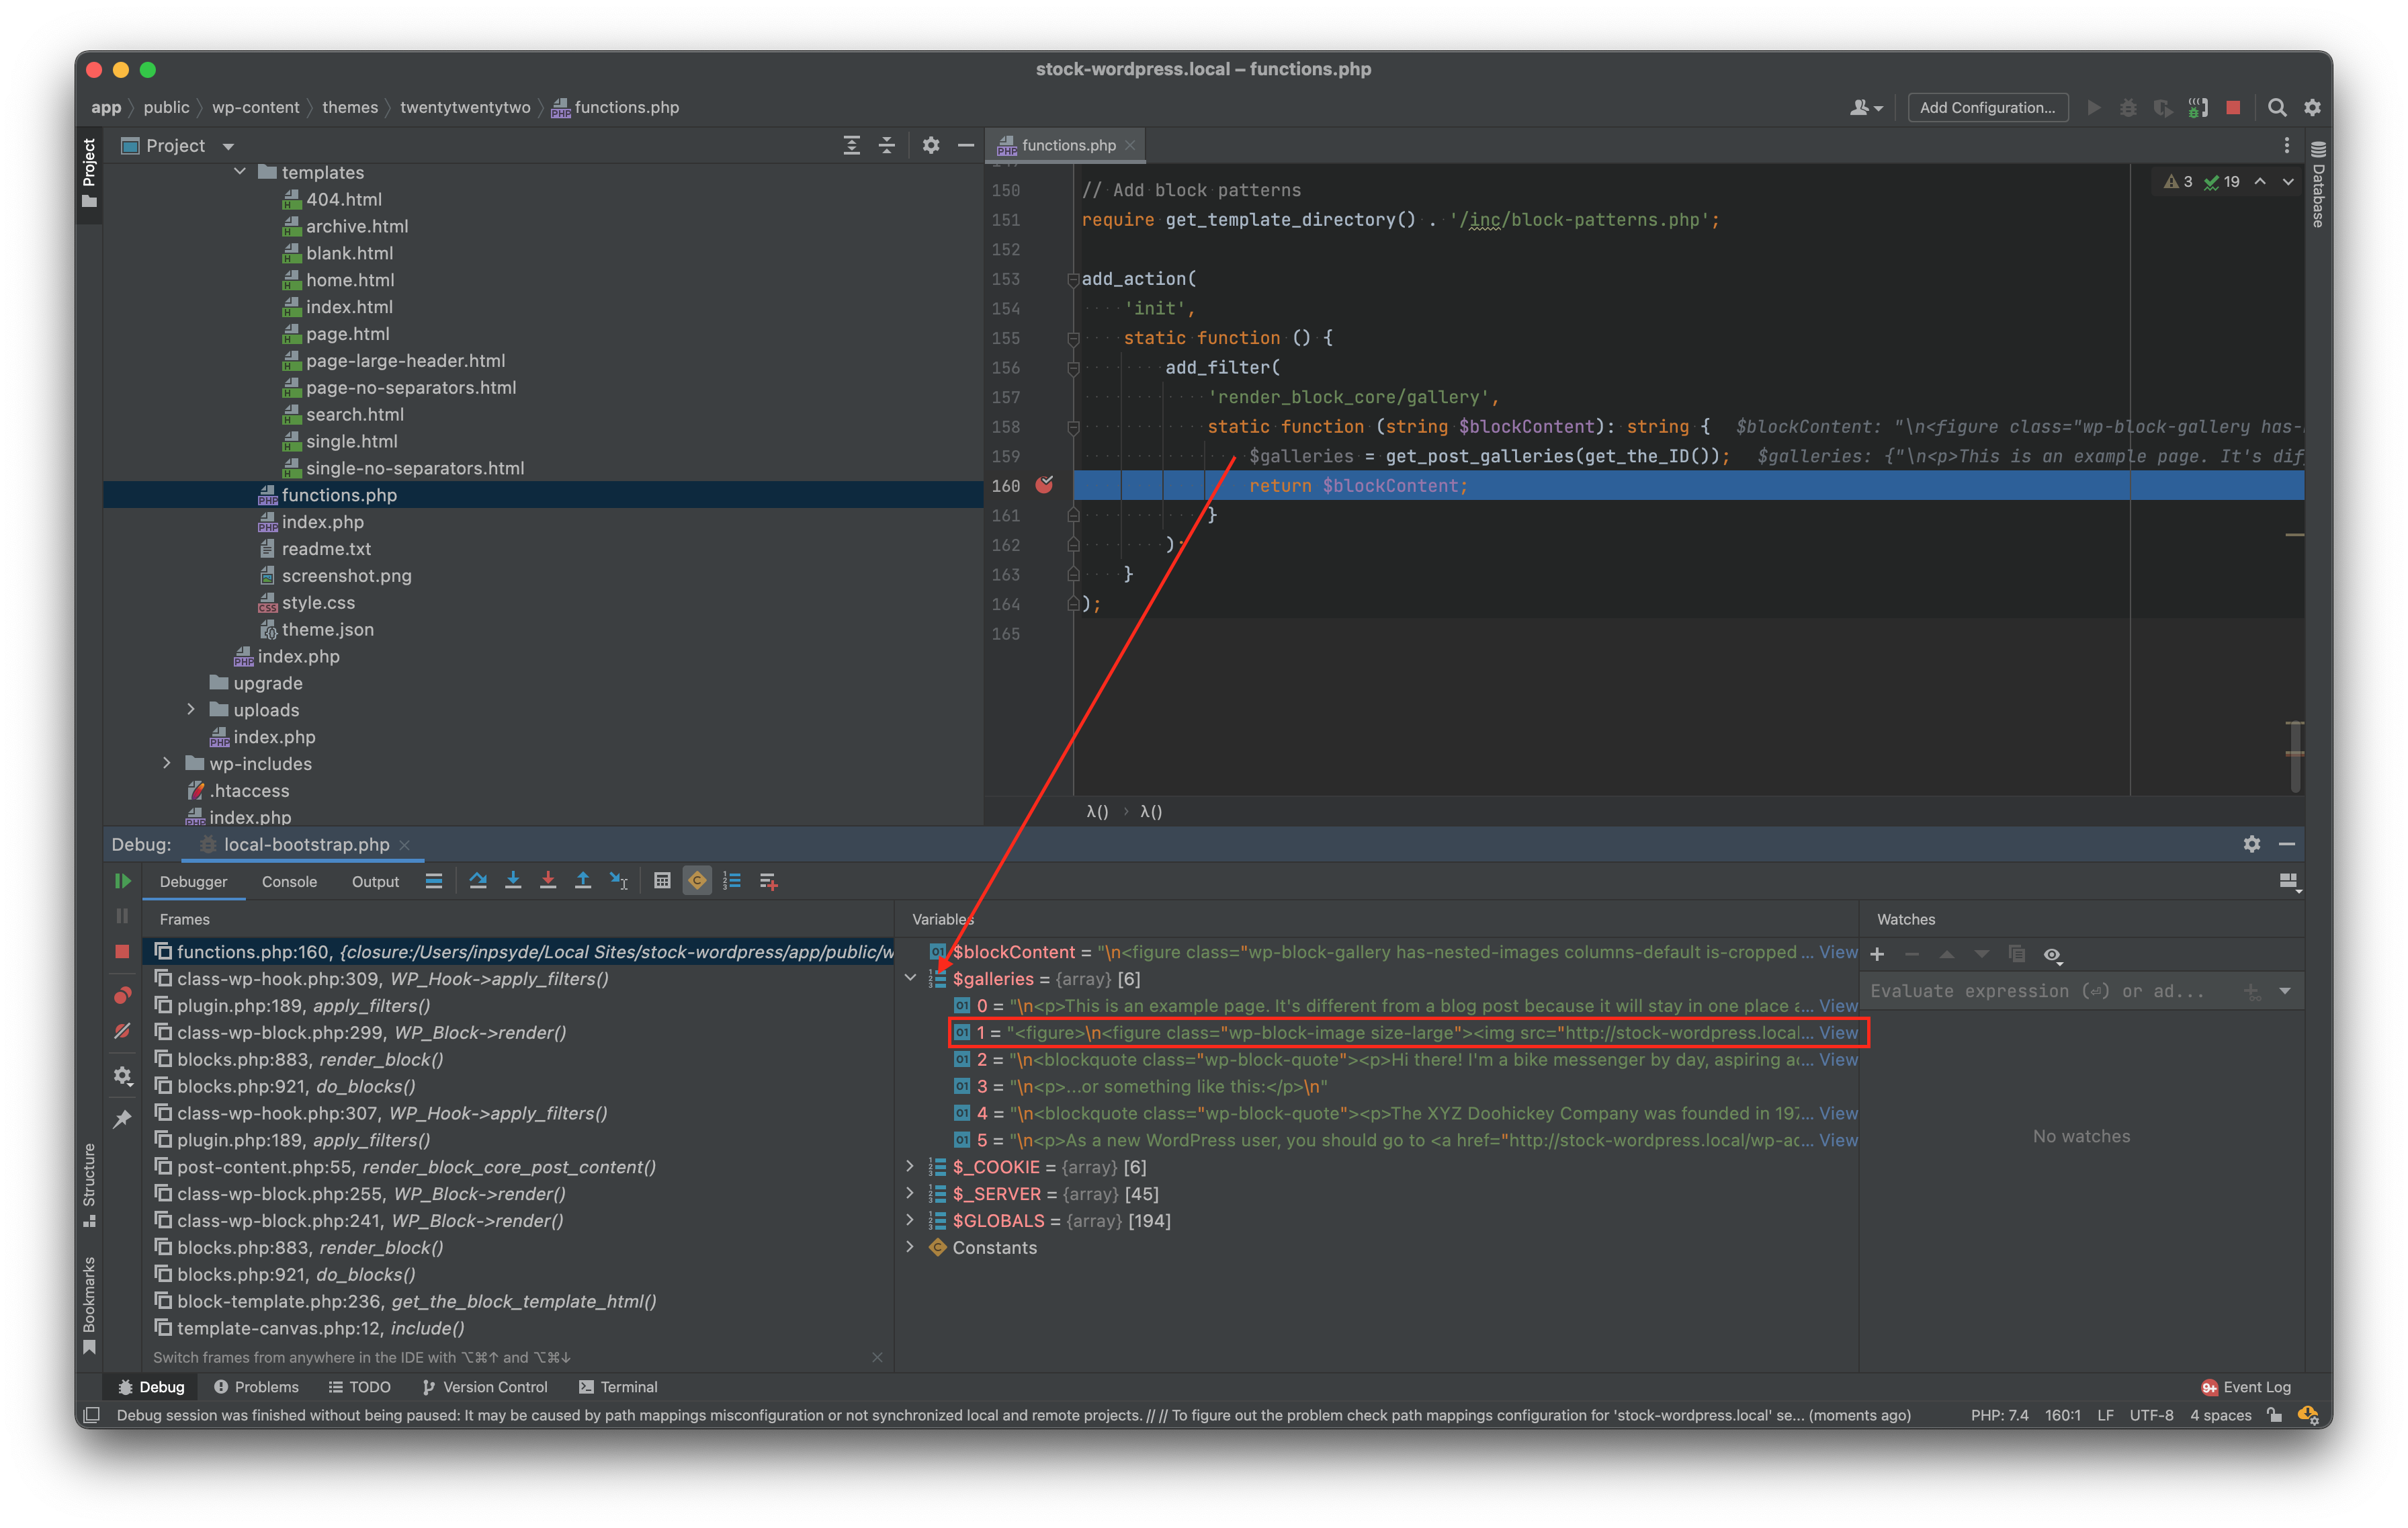This screenshot has height=1528, width=2408.
Task: Open the Database tool window sidebar
Action: click(2318, 184)
